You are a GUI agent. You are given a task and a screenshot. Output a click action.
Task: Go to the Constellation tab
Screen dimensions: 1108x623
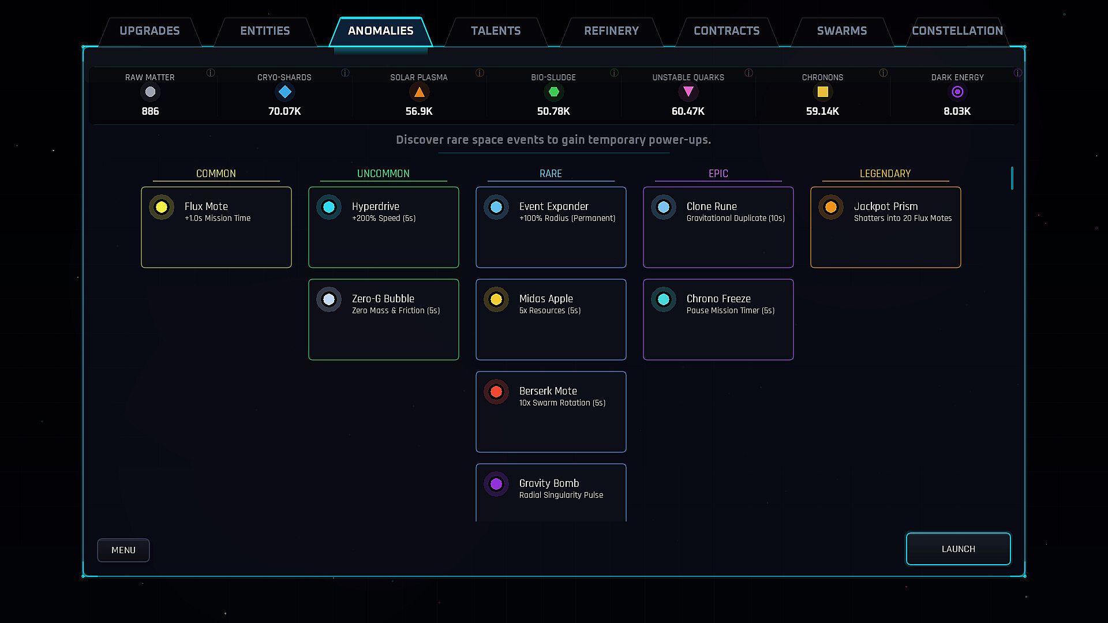point(957,31)
